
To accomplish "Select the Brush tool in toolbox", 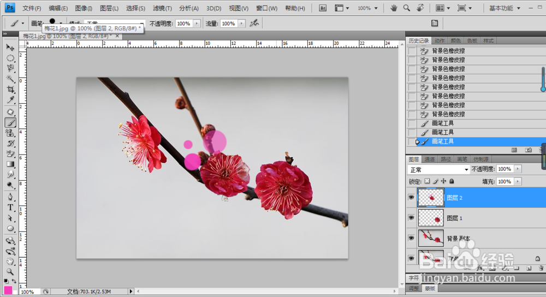I will click(10, 122).
